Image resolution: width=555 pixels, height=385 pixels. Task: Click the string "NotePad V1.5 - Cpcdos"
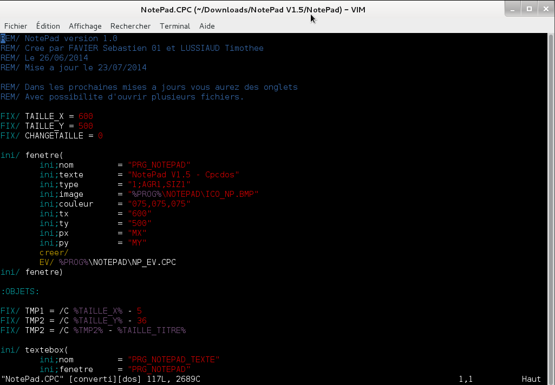click(x=184, y=175)
